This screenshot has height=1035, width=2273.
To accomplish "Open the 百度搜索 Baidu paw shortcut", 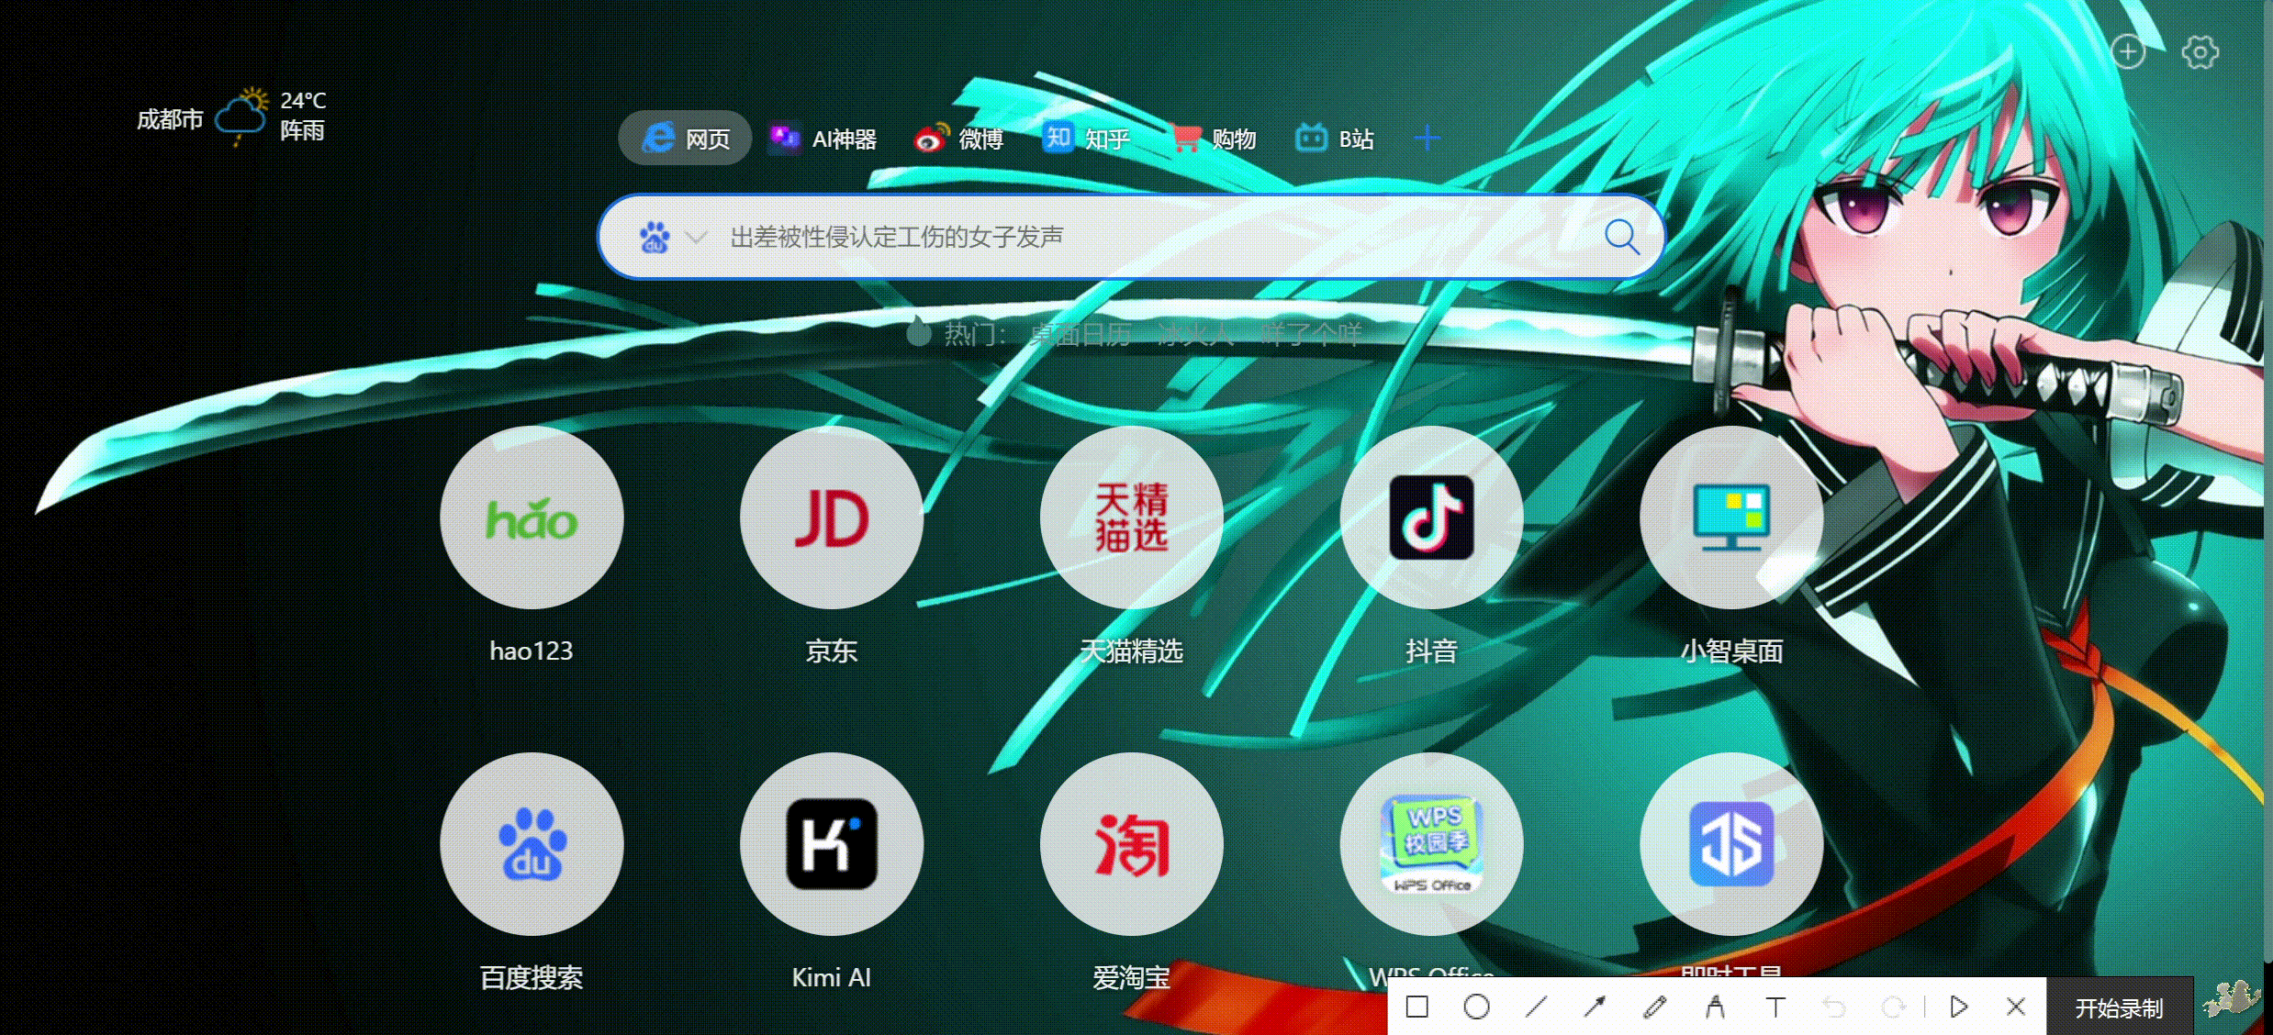I will coord(532,844).
